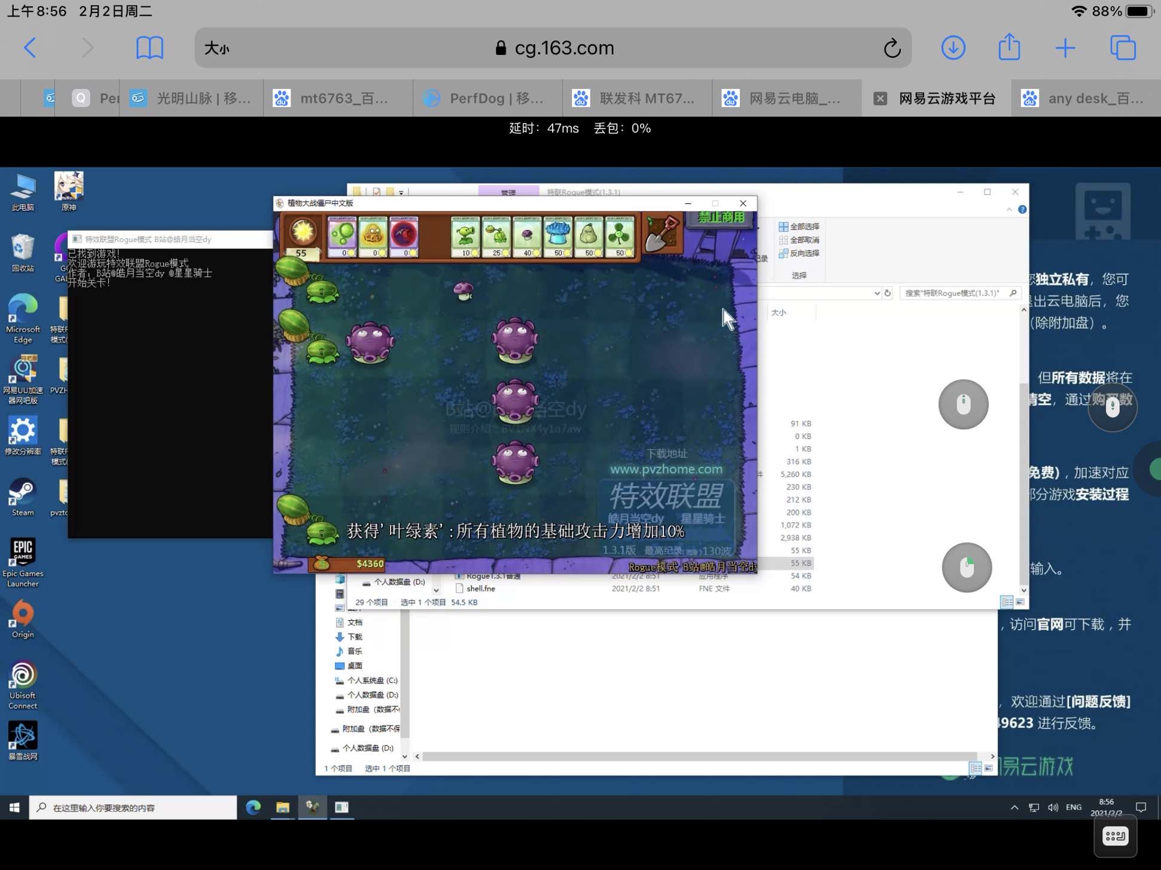Select the green orbs zero-cost seed card
This screenshot has height=870, width=1161.
(342, 237)
